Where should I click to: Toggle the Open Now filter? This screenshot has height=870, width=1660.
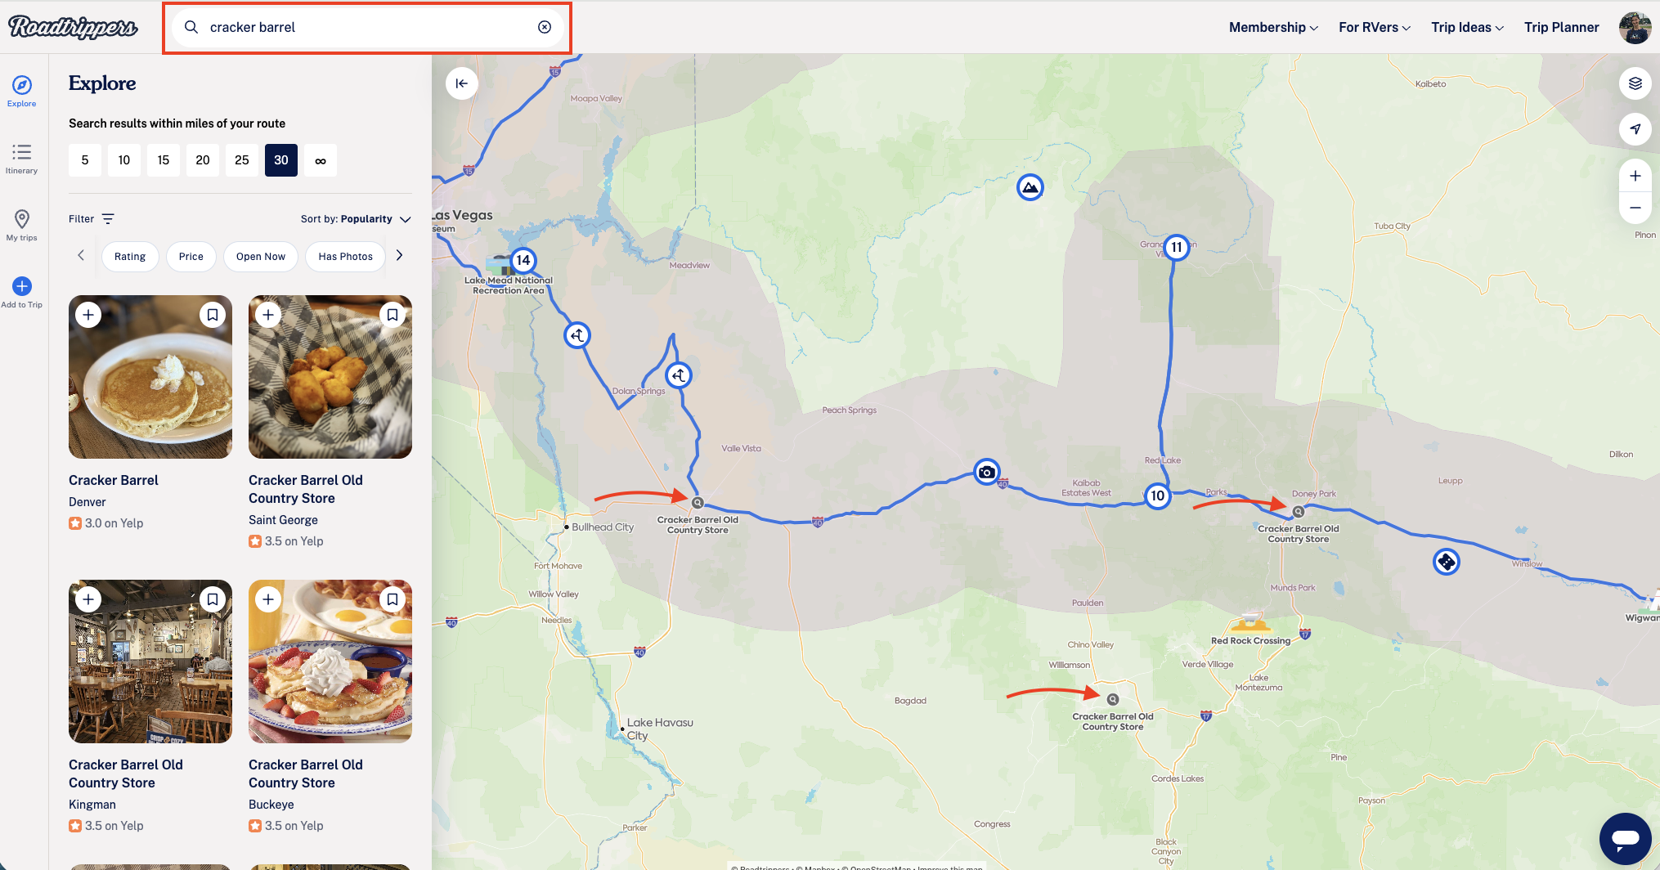click(x=261, y=257)
